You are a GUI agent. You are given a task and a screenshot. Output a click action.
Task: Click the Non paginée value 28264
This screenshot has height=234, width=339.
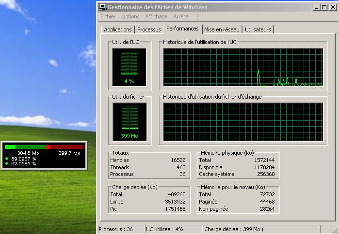coord(267,209)
